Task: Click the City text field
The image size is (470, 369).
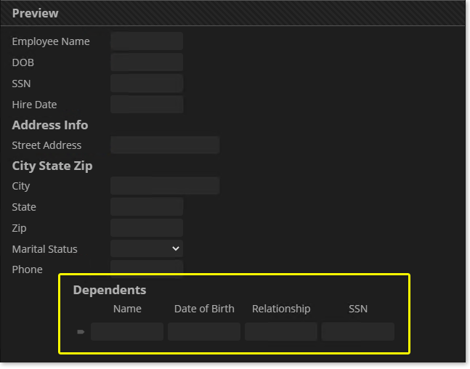Action: pyautogui.click(x=165, y=186)
